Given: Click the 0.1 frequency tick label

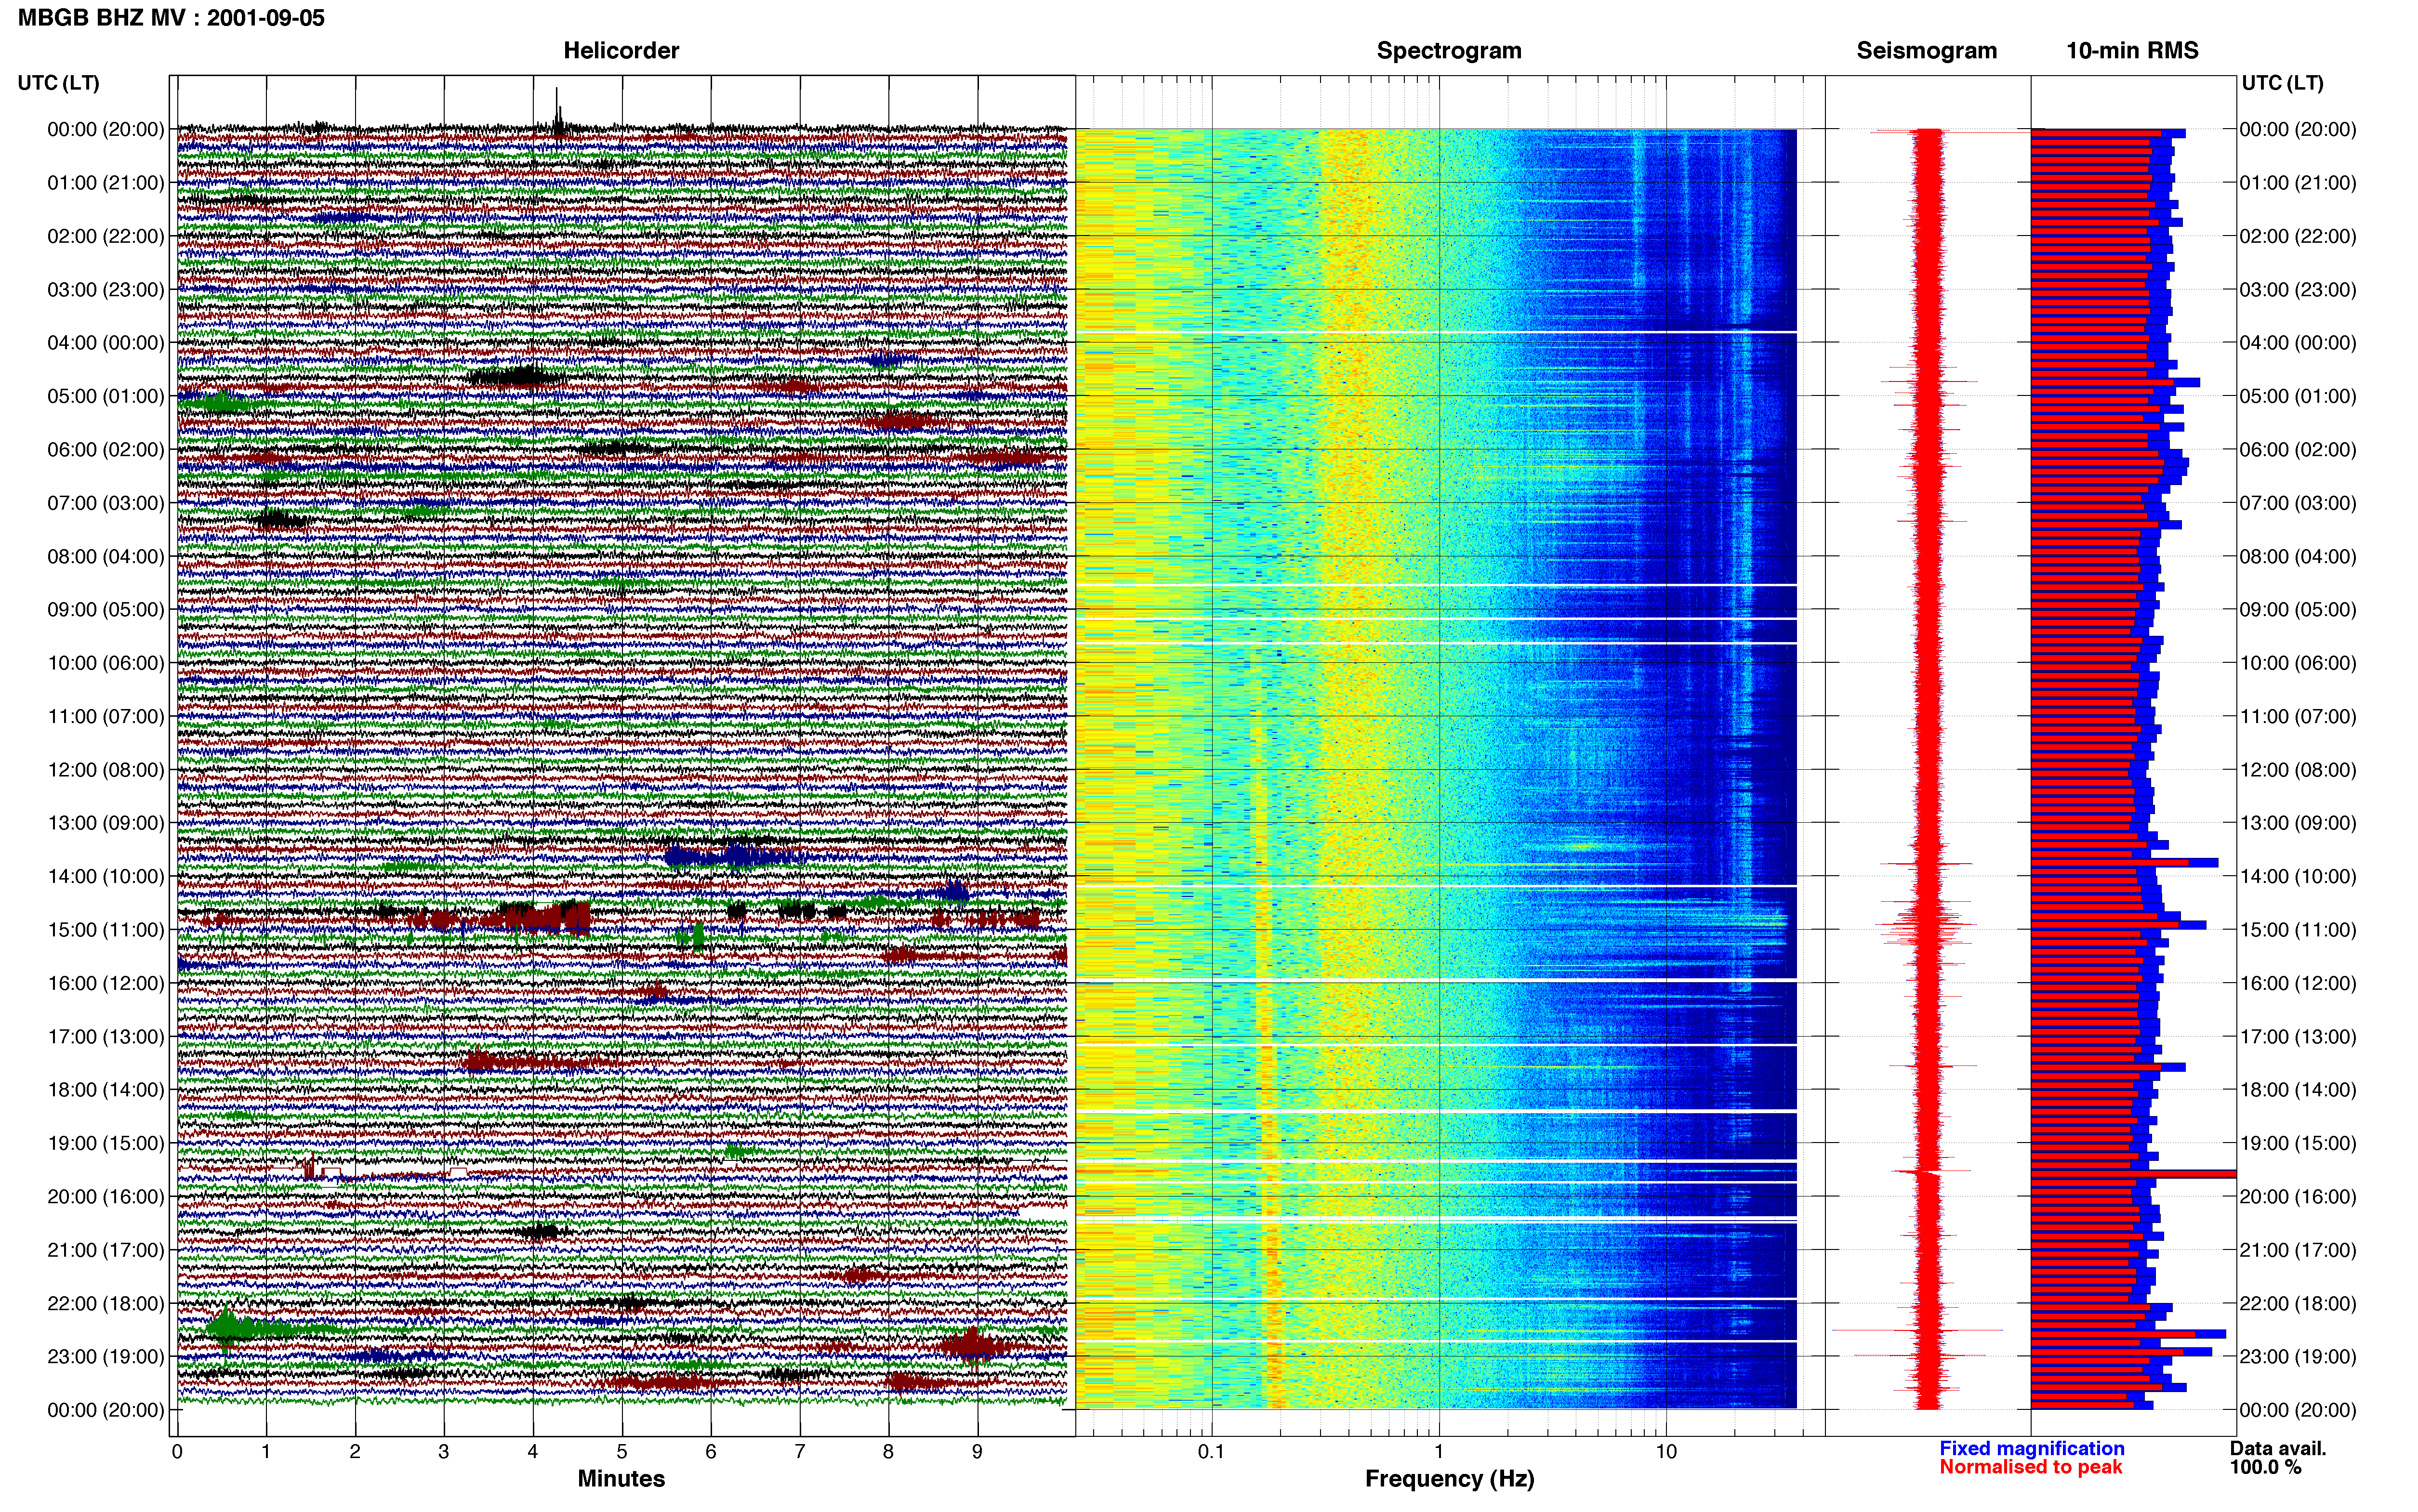Looking at the screenshot, I should click(x=1211, y=1451).
